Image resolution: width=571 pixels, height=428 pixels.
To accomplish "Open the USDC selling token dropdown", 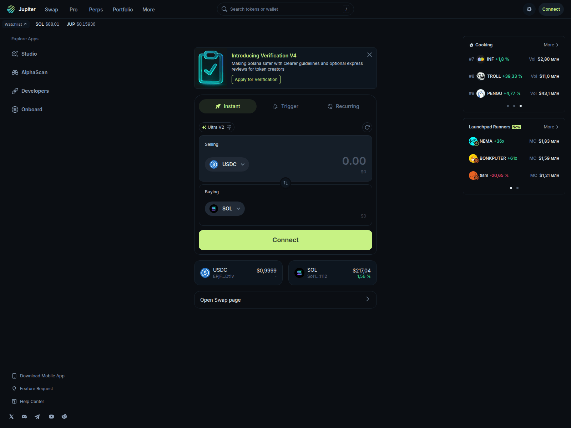I will click(227, 164).
